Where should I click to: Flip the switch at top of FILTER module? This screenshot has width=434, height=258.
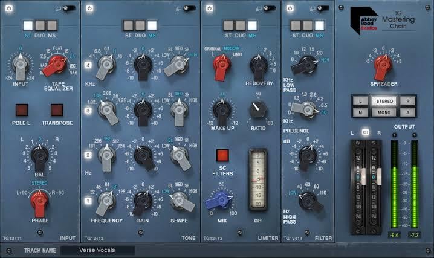point(323,8)
